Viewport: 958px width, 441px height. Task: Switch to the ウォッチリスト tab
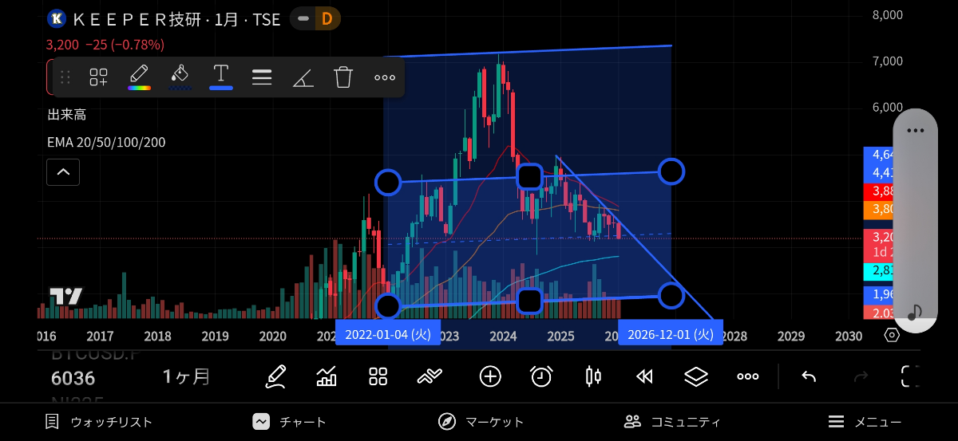click(99, 422)
